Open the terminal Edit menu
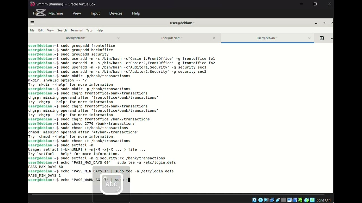Screen dimensions: 362x203 tap(41, 30)
